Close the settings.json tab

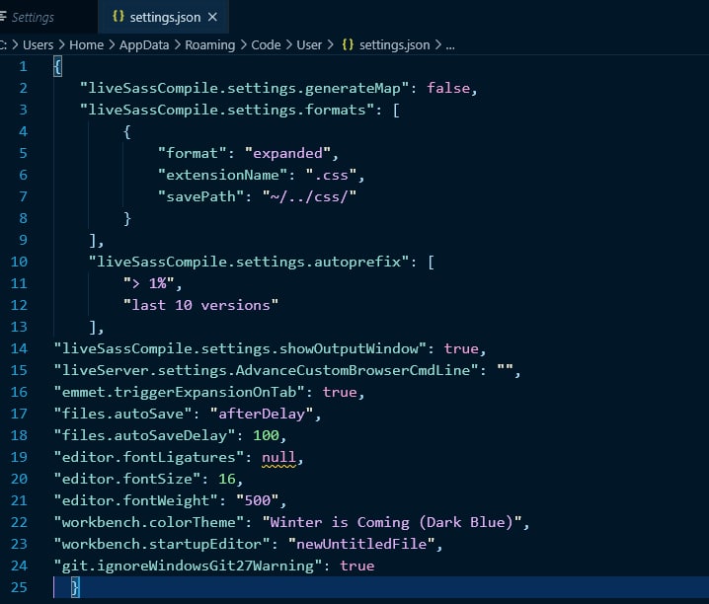(212, 17)
